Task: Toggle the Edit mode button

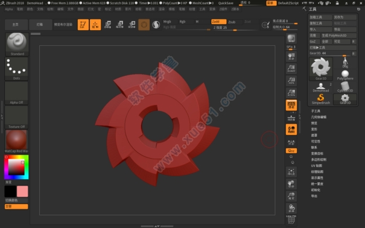Action: (83, 25)
